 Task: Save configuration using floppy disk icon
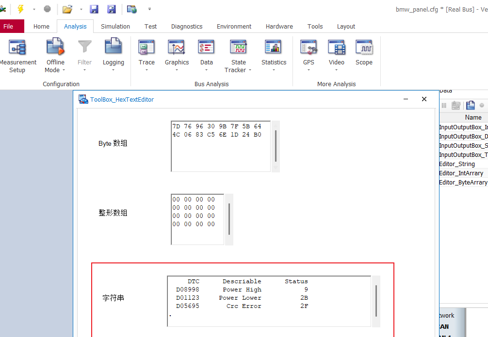click(94, 9)
